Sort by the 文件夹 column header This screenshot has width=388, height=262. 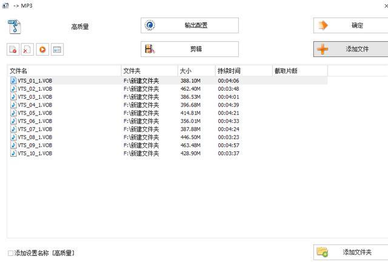[150, 71]
